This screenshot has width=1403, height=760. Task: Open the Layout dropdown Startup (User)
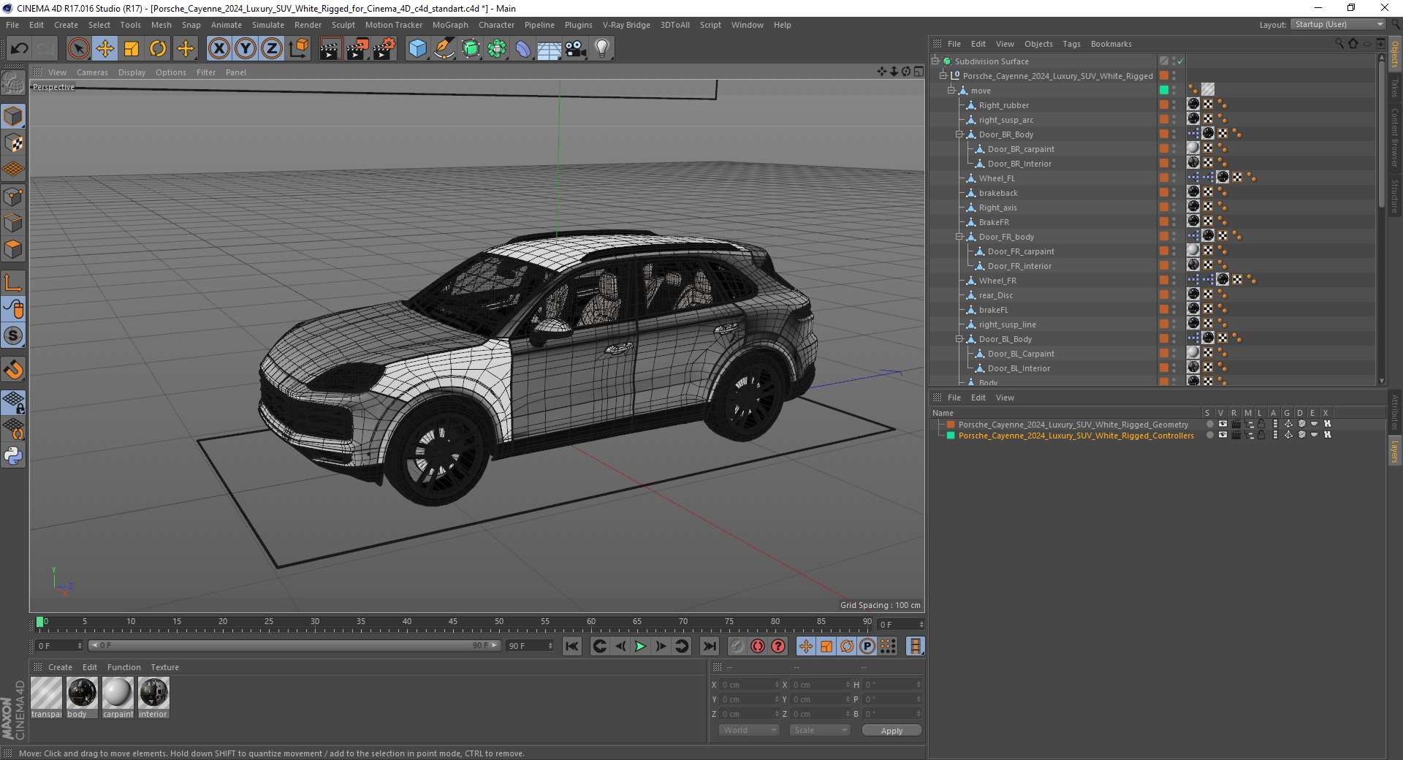coord(1337,24)
